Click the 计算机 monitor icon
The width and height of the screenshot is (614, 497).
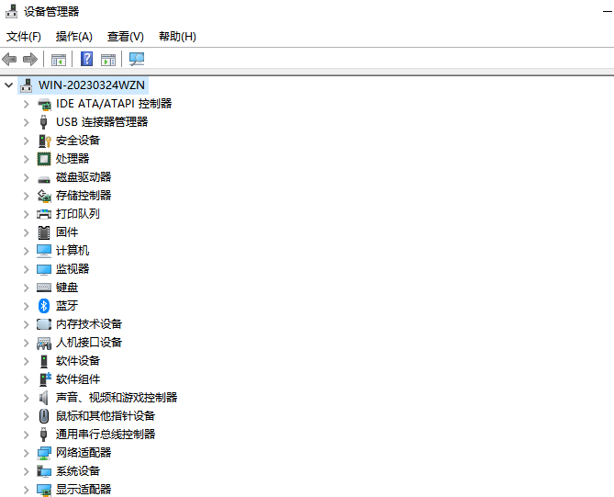[x=44, y=251]
